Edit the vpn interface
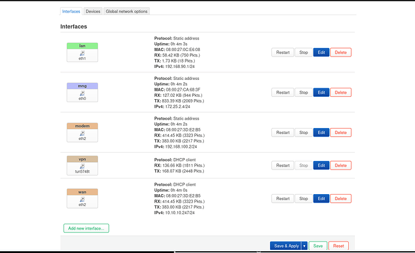 click(x=321, y=165)
